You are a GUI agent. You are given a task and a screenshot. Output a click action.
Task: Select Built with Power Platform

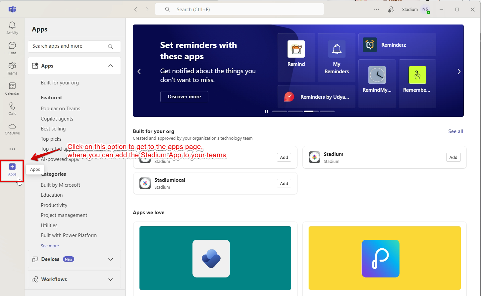click(x=69, y=235)
